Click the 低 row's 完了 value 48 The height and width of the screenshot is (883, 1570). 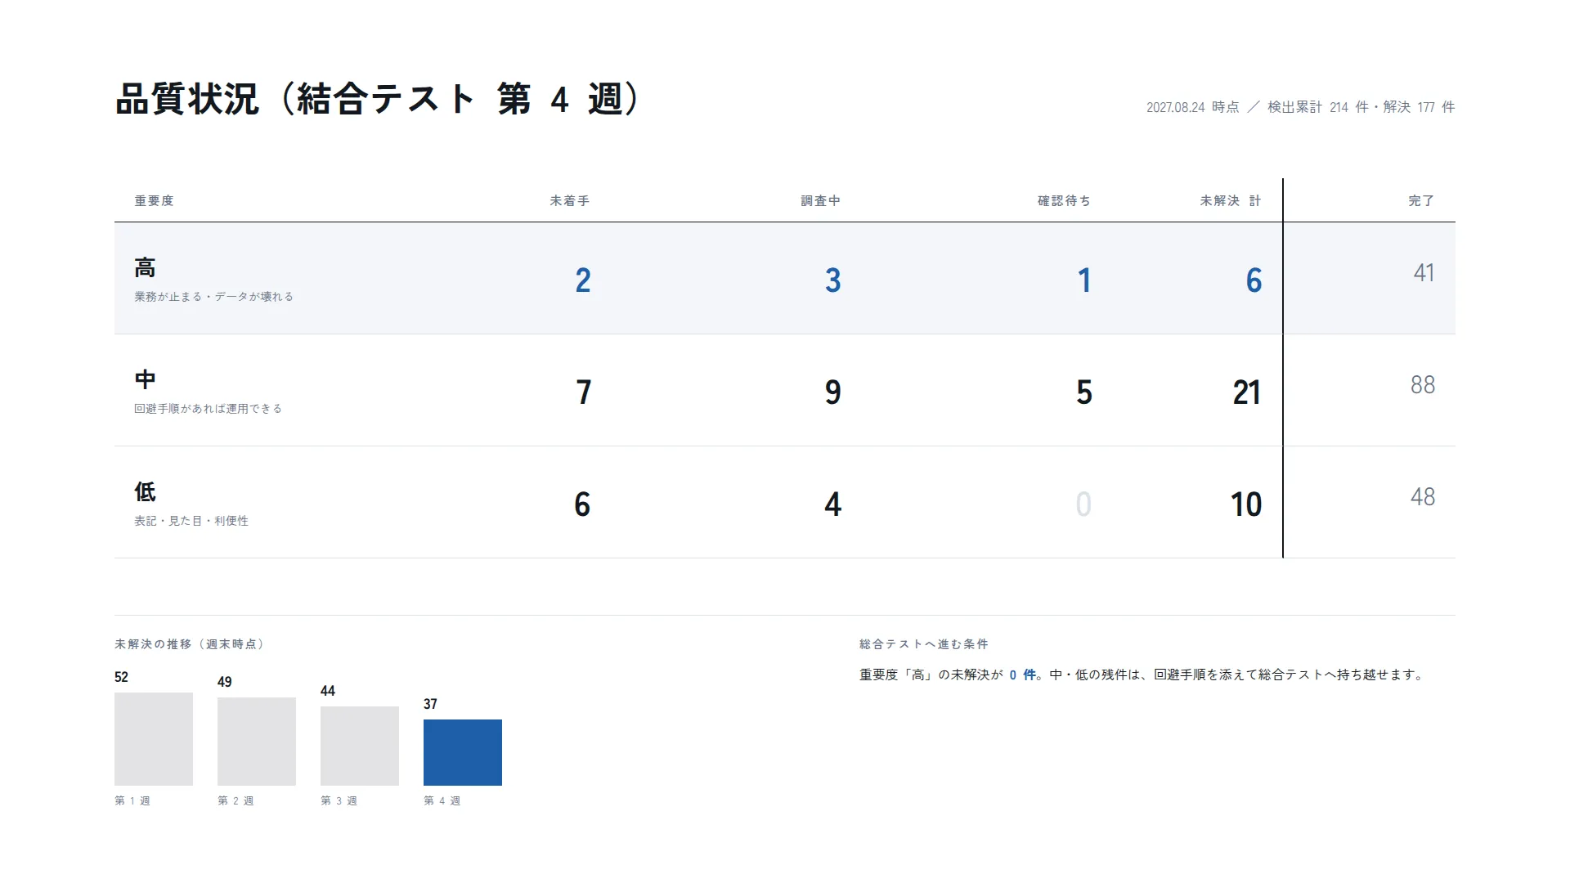point(1423,496)
